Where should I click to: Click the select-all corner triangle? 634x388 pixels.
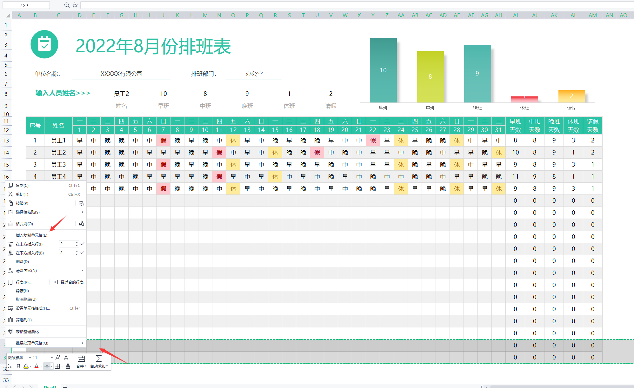tap(9, 15)
